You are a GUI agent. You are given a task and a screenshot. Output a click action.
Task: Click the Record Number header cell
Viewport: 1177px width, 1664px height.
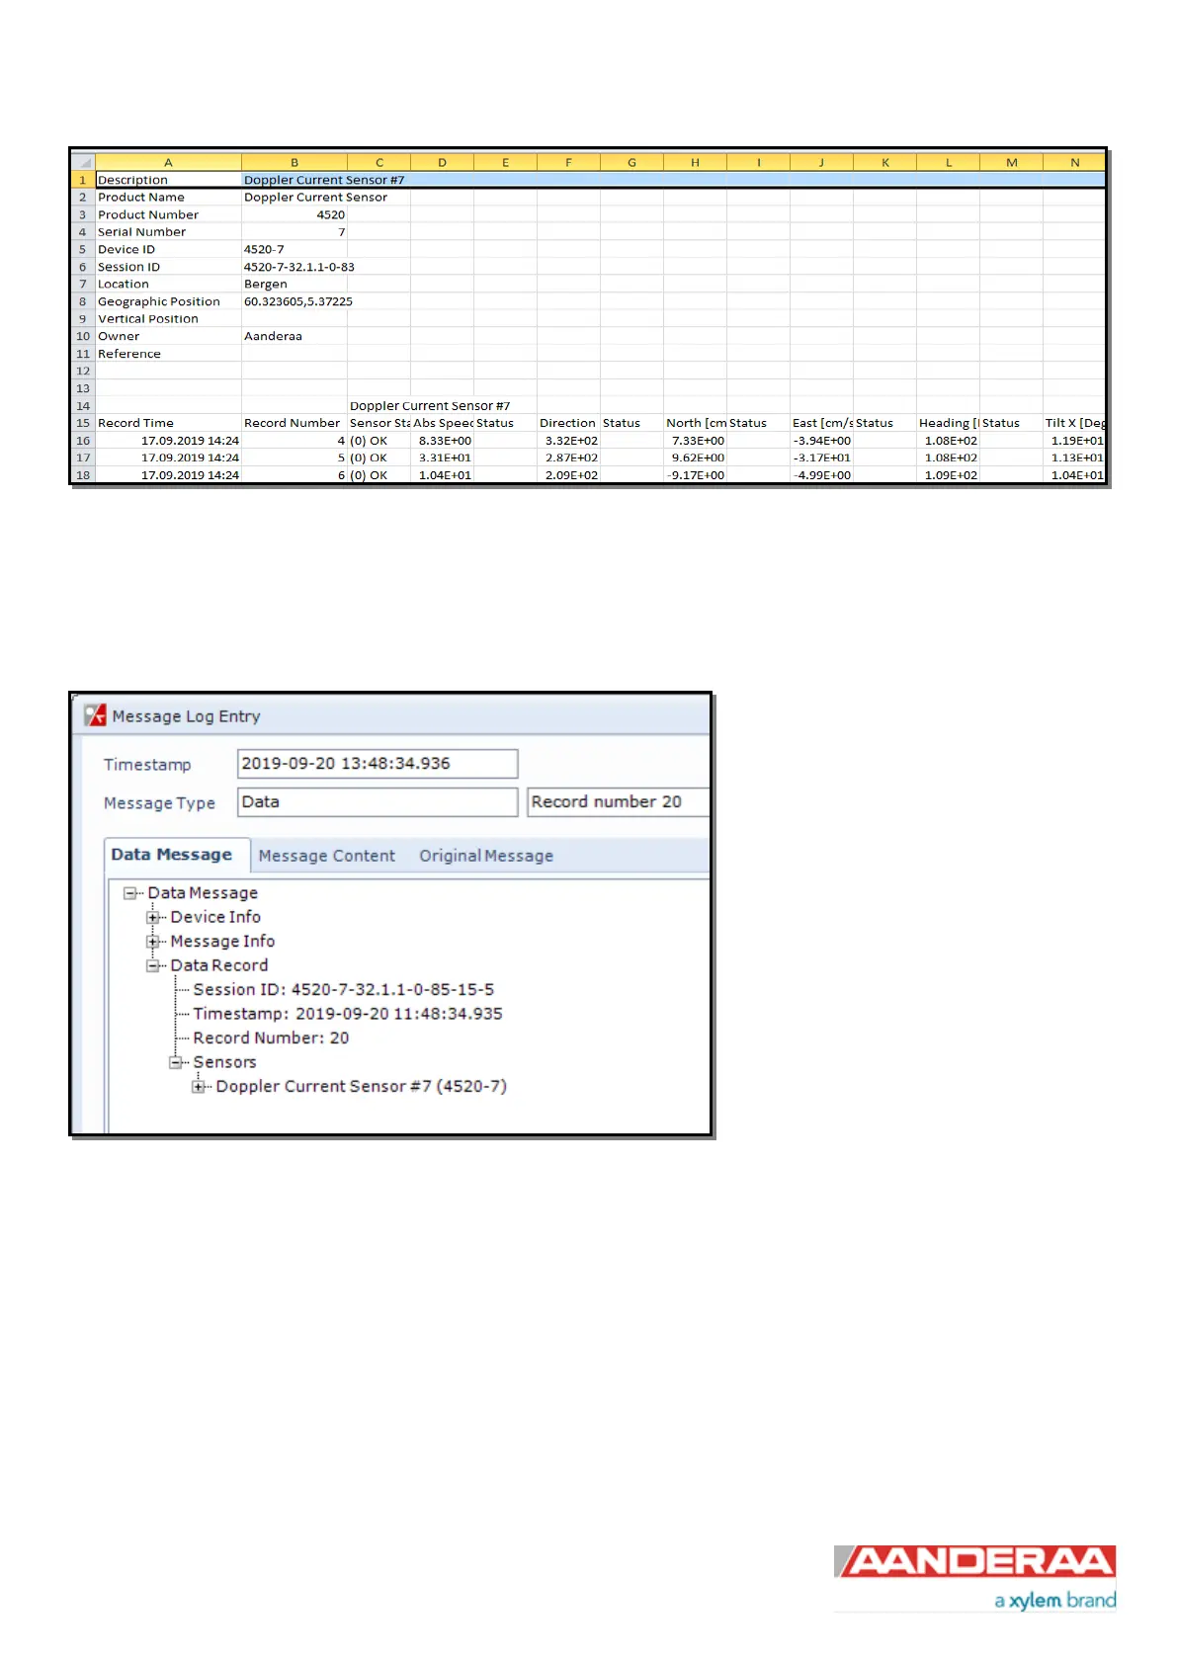click(294, 423)
